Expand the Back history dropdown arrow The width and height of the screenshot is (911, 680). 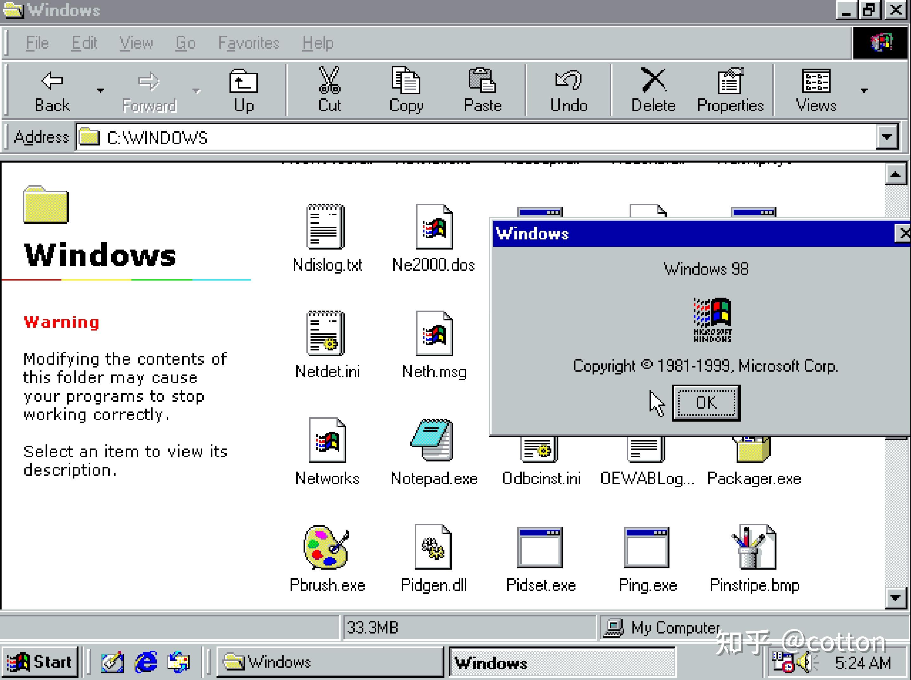100,90
